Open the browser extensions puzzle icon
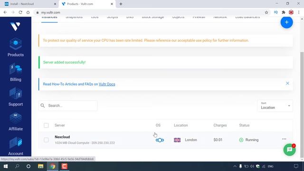304x171 pixels. coord(284,12)
